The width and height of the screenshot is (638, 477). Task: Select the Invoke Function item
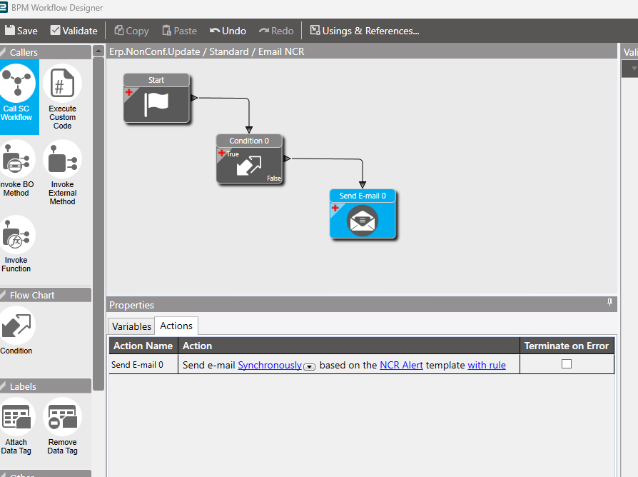[16, 244]
